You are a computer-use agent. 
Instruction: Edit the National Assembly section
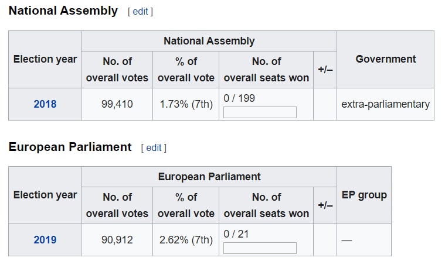tap(140, 11)
